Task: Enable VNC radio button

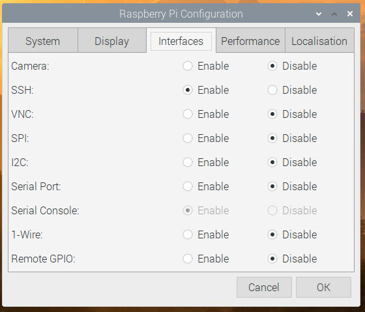Action: [188, 114]
